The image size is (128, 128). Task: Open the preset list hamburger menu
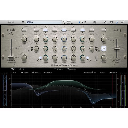pos(23,22)
